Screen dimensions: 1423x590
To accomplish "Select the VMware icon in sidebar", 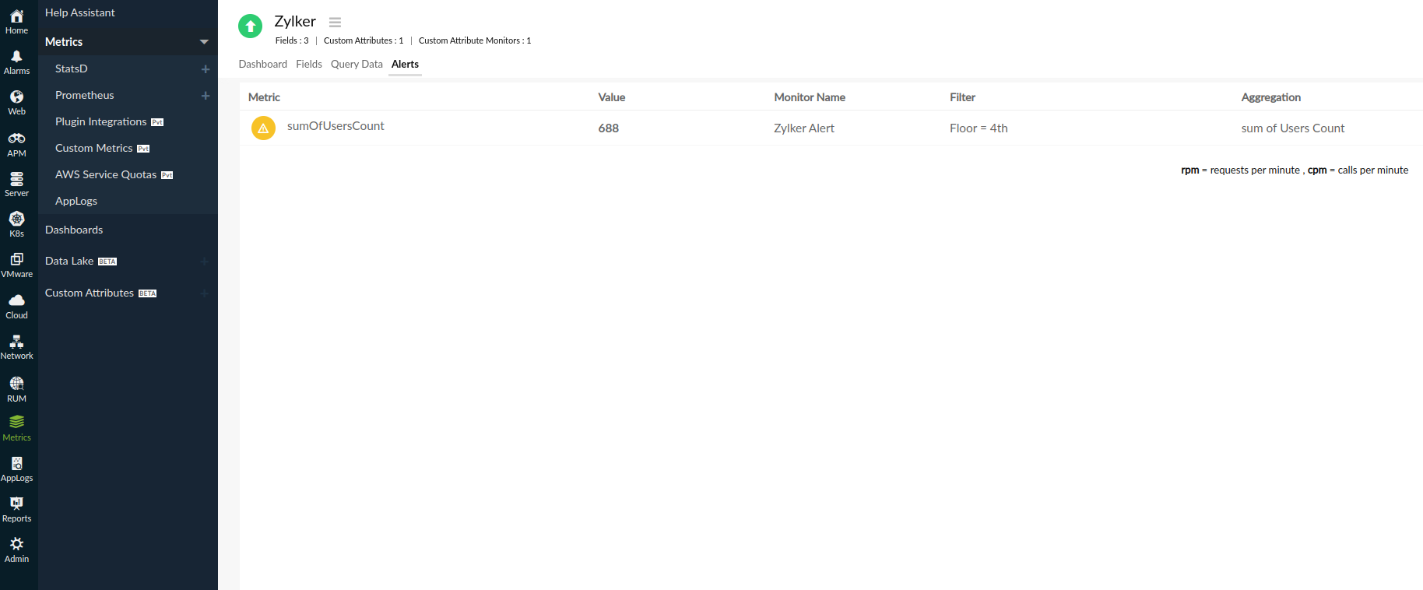I will click(16, 260).
